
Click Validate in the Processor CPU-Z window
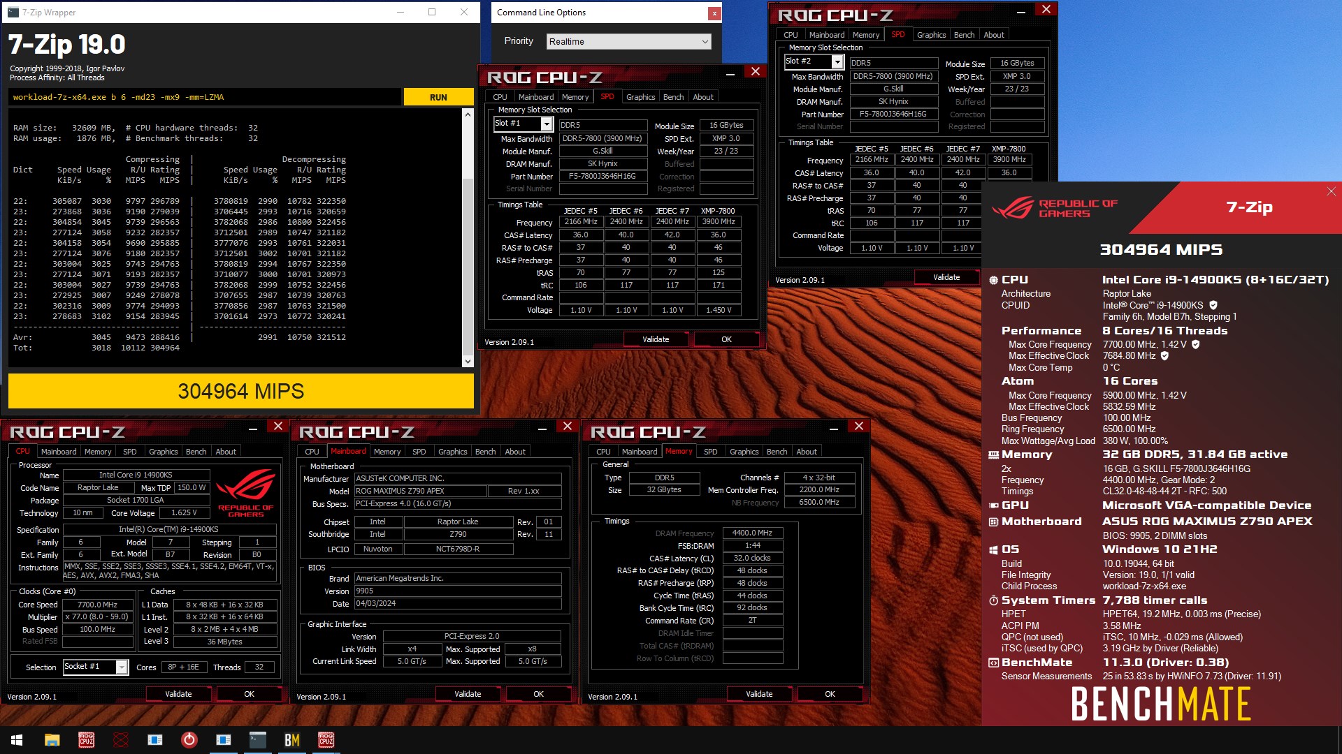[178, 694]
